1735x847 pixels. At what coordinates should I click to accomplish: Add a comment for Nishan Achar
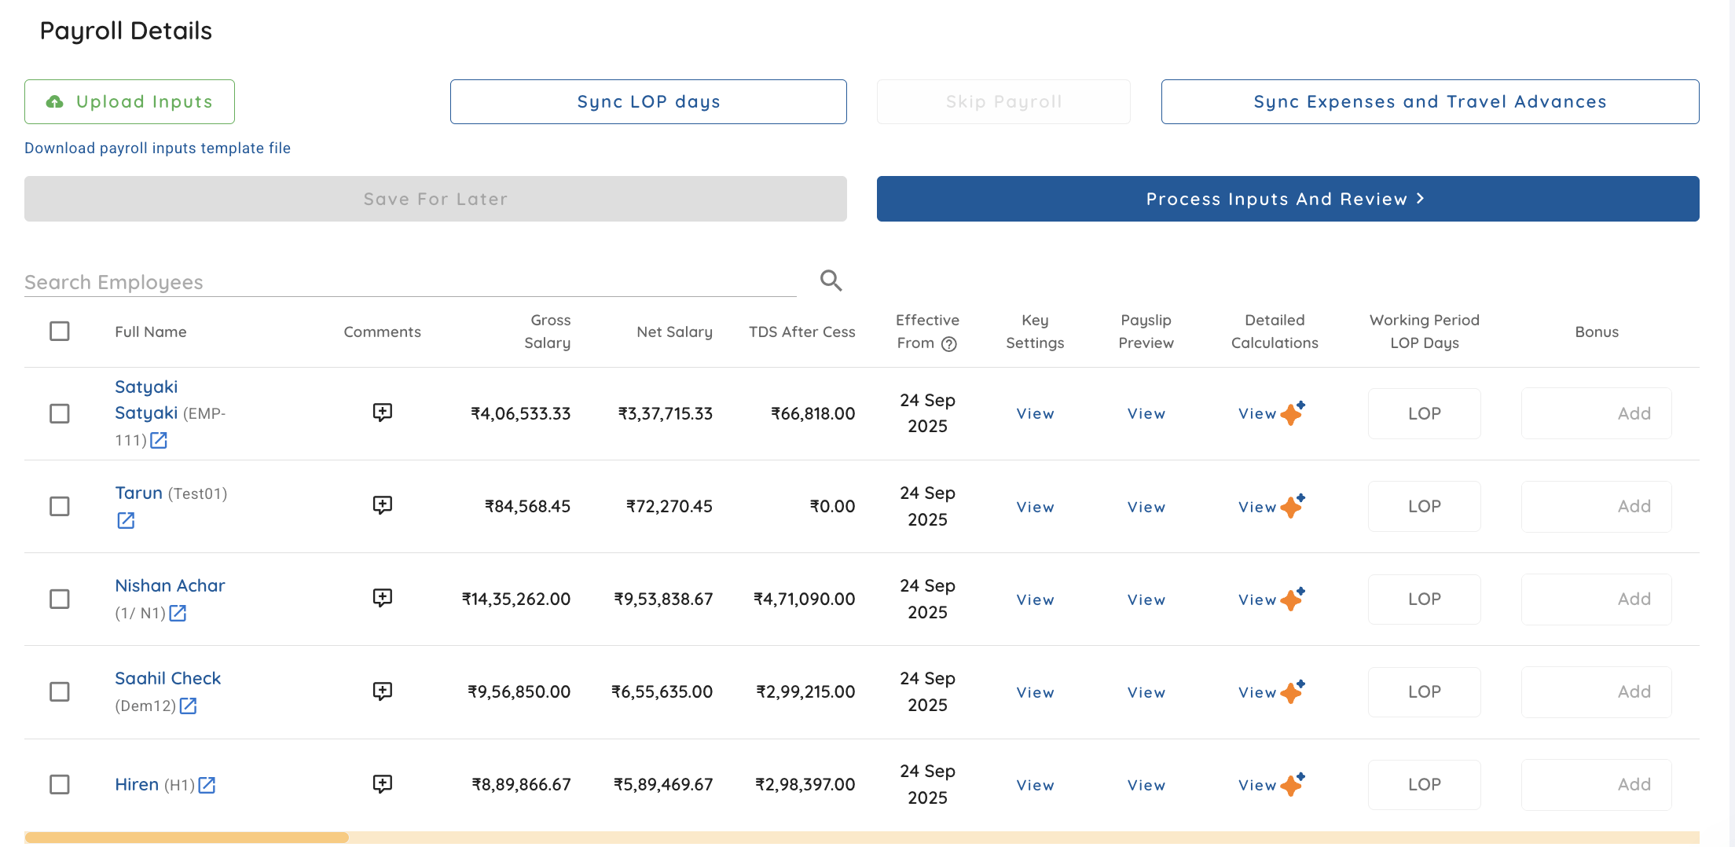(x=382, y=598)
